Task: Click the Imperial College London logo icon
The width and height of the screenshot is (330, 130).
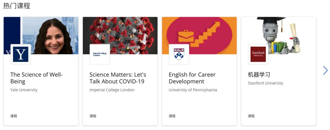Action: point(100,54)
